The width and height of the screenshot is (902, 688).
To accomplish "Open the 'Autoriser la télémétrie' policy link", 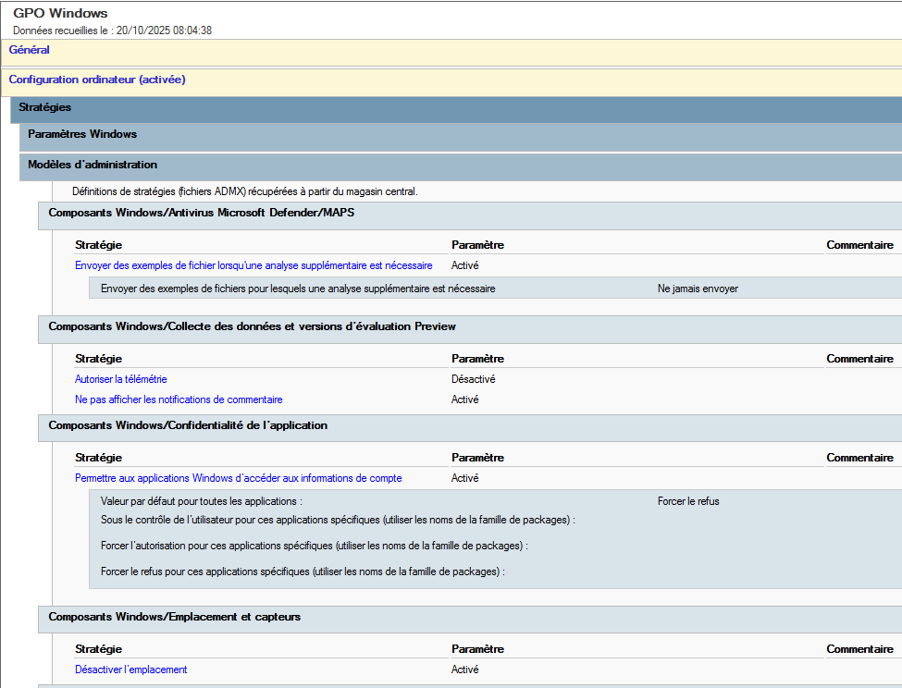I will (x=120, y=379).
